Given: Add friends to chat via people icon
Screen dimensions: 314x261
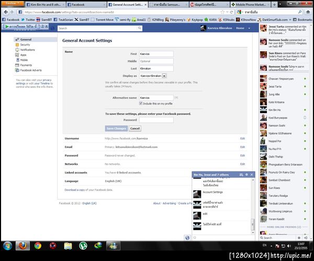Looking at the screenshot, I should pos(241,175).
